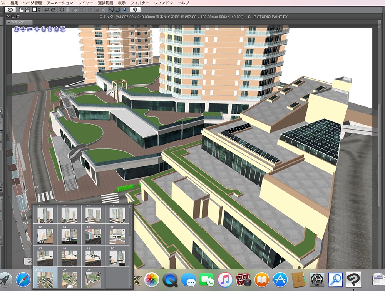The width and height of the screenshot is (385, 291).
Task: Toggle Snap to Special Ruler icon
Action: pyautogui.click(x=117, y=10)
